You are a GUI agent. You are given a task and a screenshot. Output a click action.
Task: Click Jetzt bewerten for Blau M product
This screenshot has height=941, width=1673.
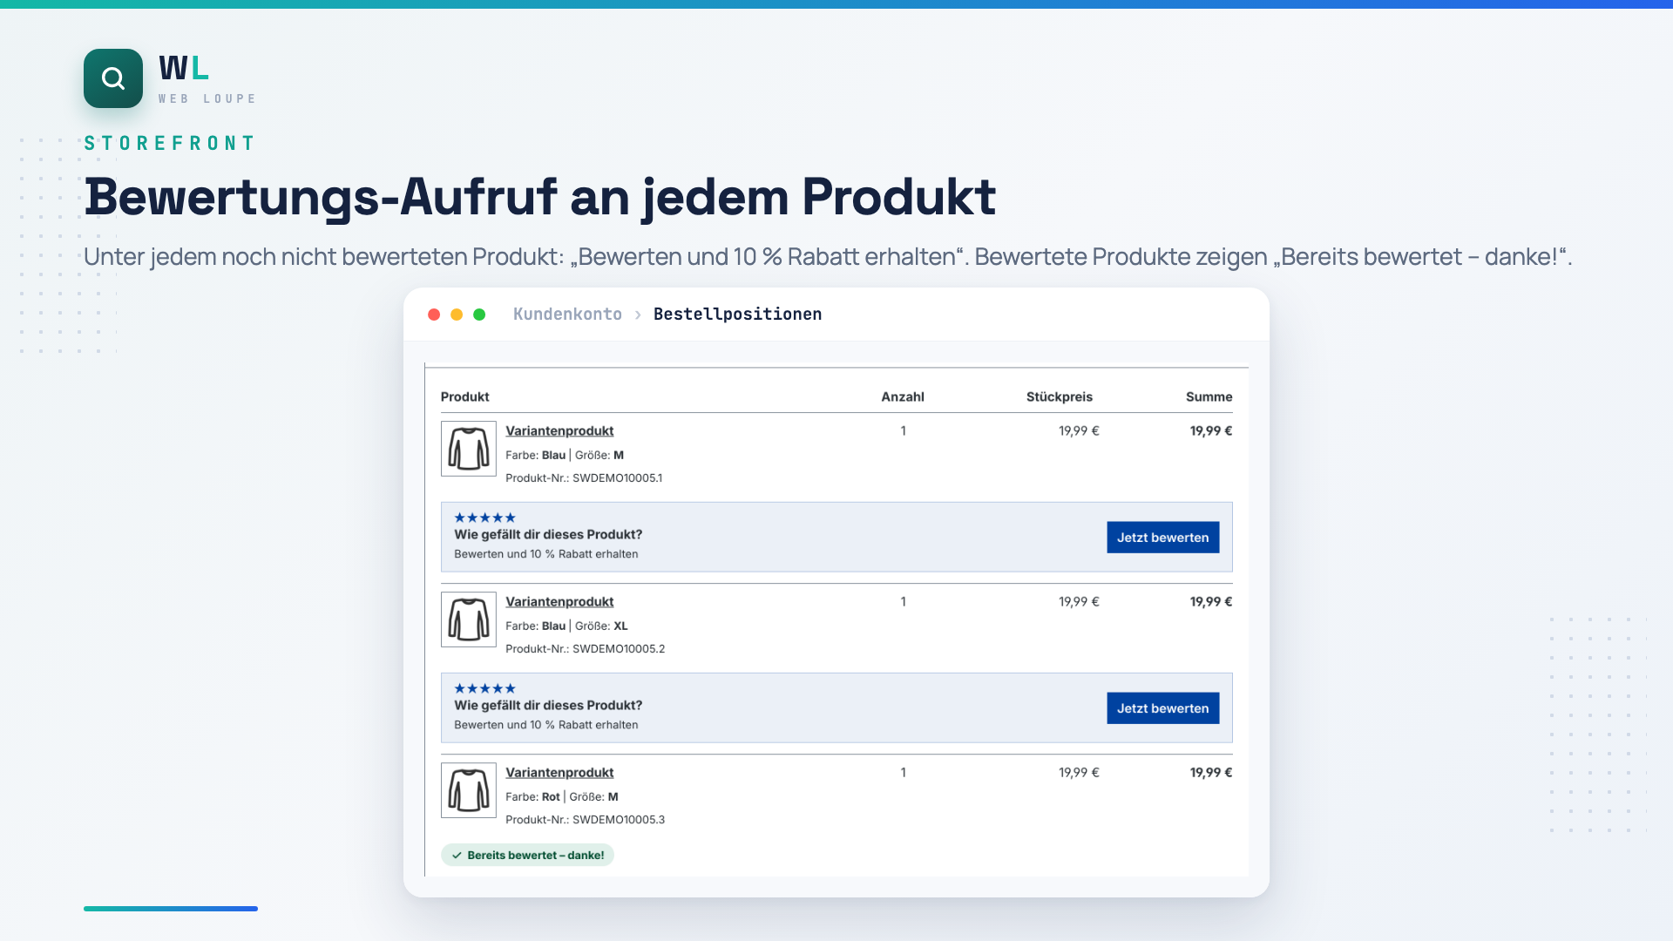click(1162, 538)
